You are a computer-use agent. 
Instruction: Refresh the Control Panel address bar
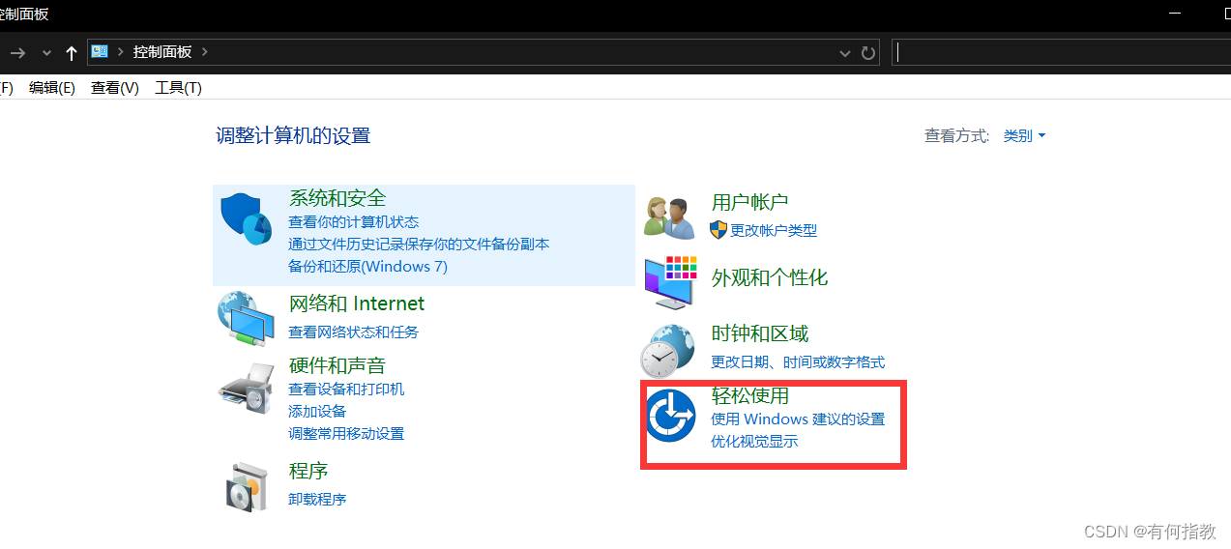pyautogui.click(x=868, y=52)
